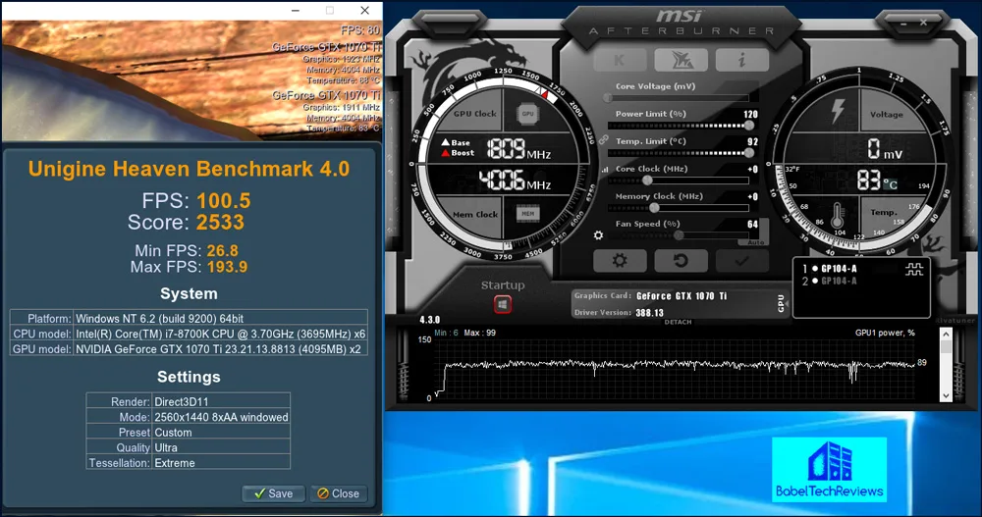Click the Min FPS value 26.8
Screen dimensions: 982x517
pos(222,250)
